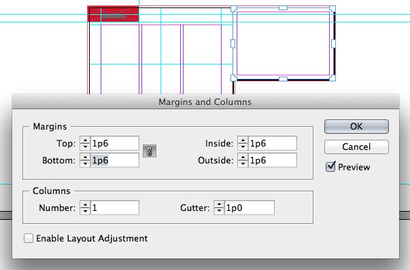This screenshot has width=410, height=270.
Task: Click the Top margin stepper arrows
Action: click(x=85, y=143)
